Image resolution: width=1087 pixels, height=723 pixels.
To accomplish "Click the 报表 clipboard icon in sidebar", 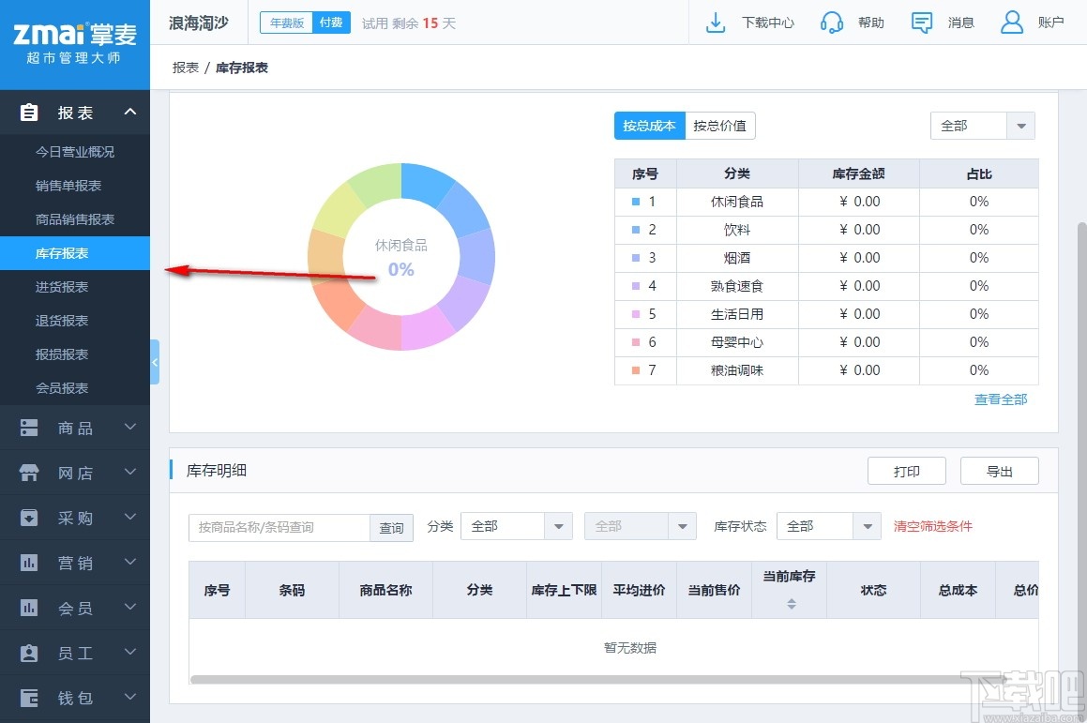I will (x=29, y=113).
